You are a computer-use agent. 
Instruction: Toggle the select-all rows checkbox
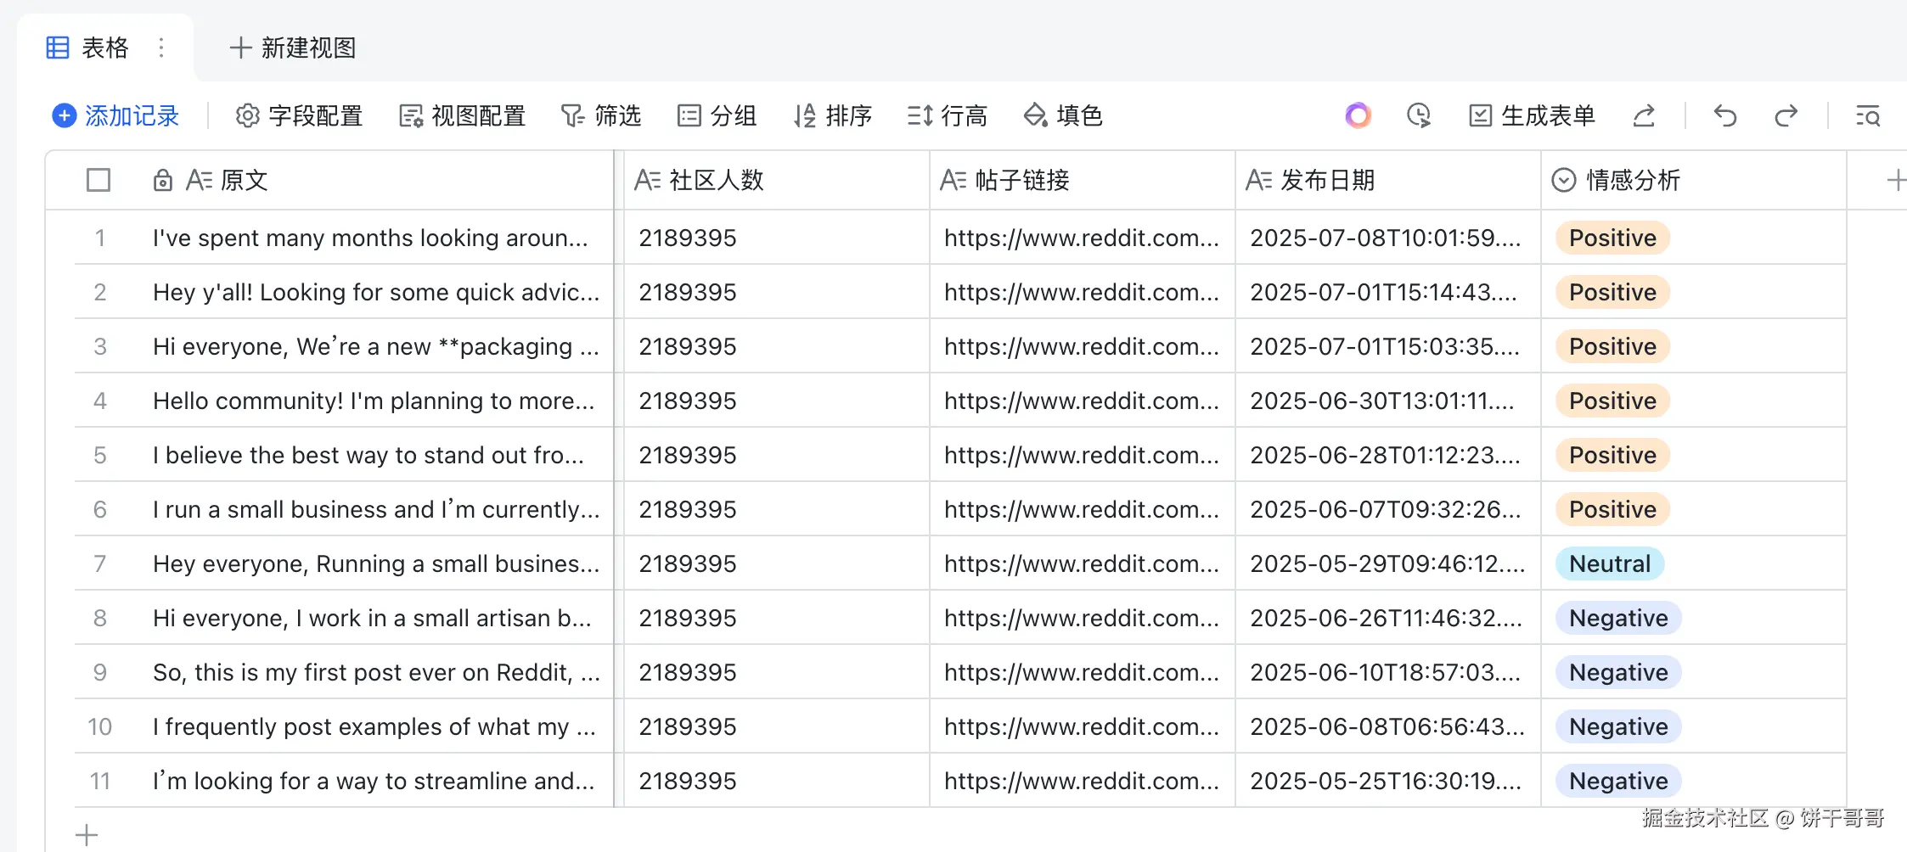[x=98, y=180]
